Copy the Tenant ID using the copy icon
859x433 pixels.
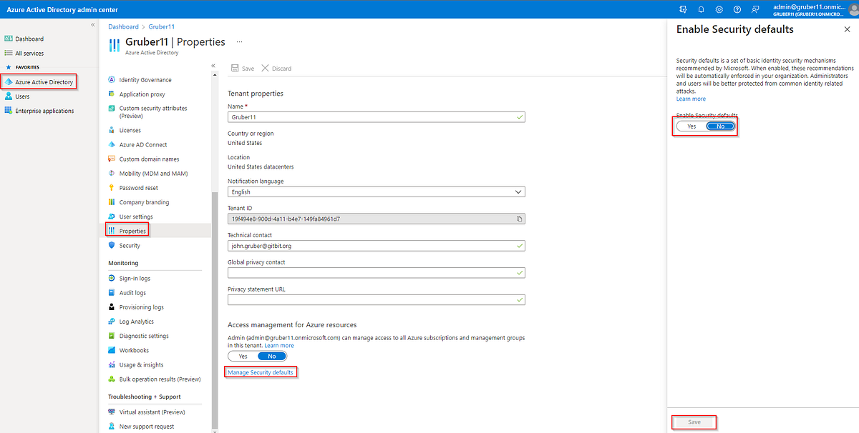(519, 219)
